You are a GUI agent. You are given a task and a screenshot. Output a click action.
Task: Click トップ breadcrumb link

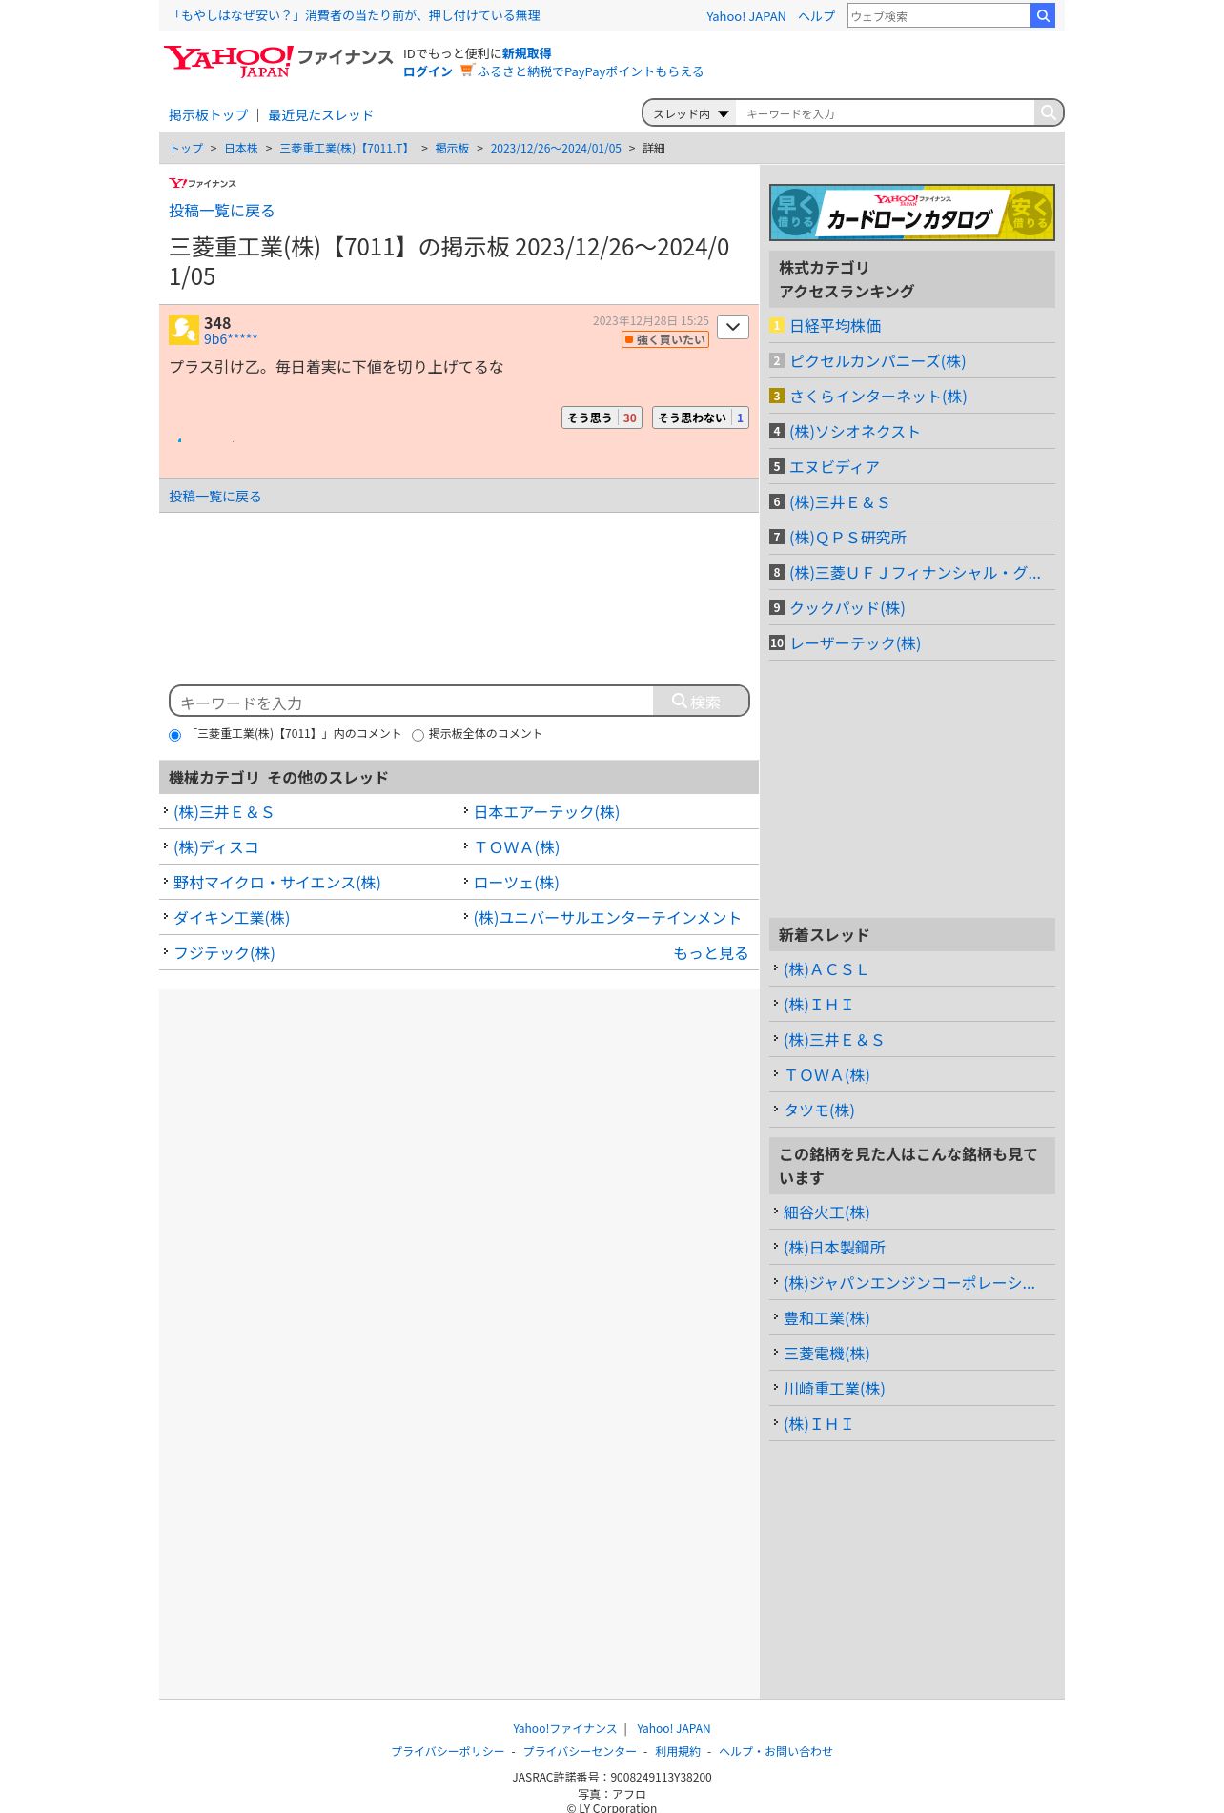[x=186, y=149]
